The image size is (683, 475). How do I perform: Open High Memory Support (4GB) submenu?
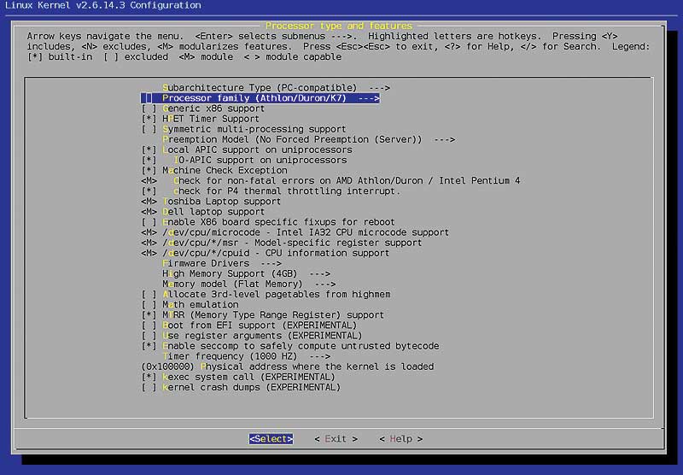coord(246,273)
